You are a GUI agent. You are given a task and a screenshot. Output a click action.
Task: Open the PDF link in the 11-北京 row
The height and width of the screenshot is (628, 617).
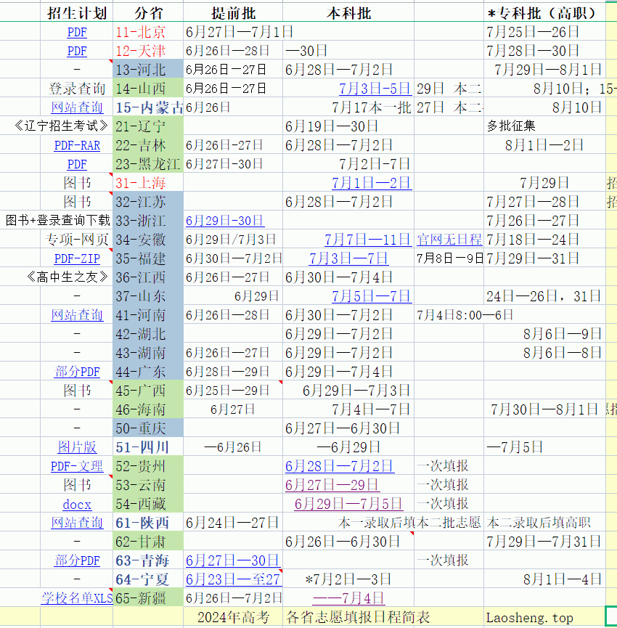click(77, 32)
